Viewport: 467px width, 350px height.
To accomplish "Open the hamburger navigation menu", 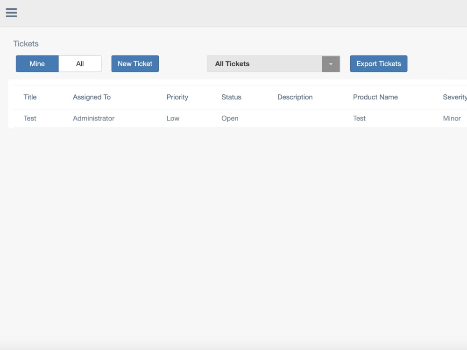I will 11,13.
